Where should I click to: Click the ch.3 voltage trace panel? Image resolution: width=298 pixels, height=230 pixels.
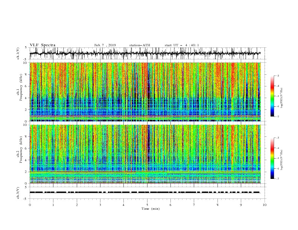coord(148,193)
